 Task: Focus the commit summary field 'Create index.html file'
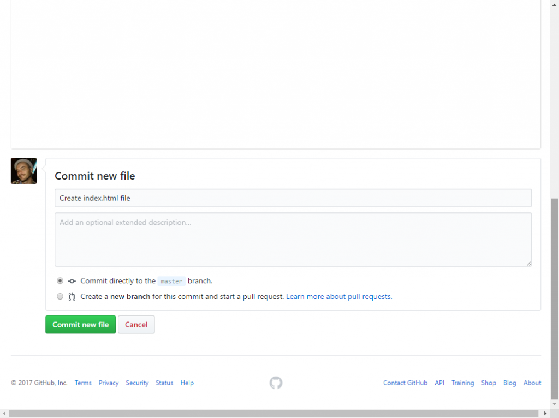tap(293, 198)
